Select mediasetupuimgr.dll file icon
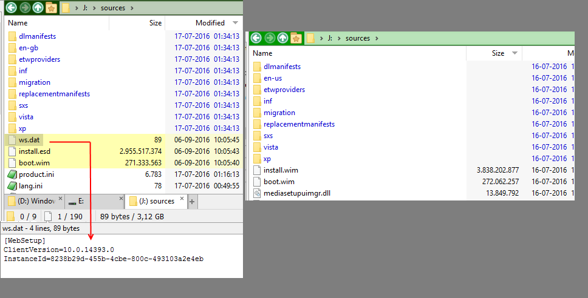Screen dimensions: 588x298 pyautogui.click(x=257, y=193)
